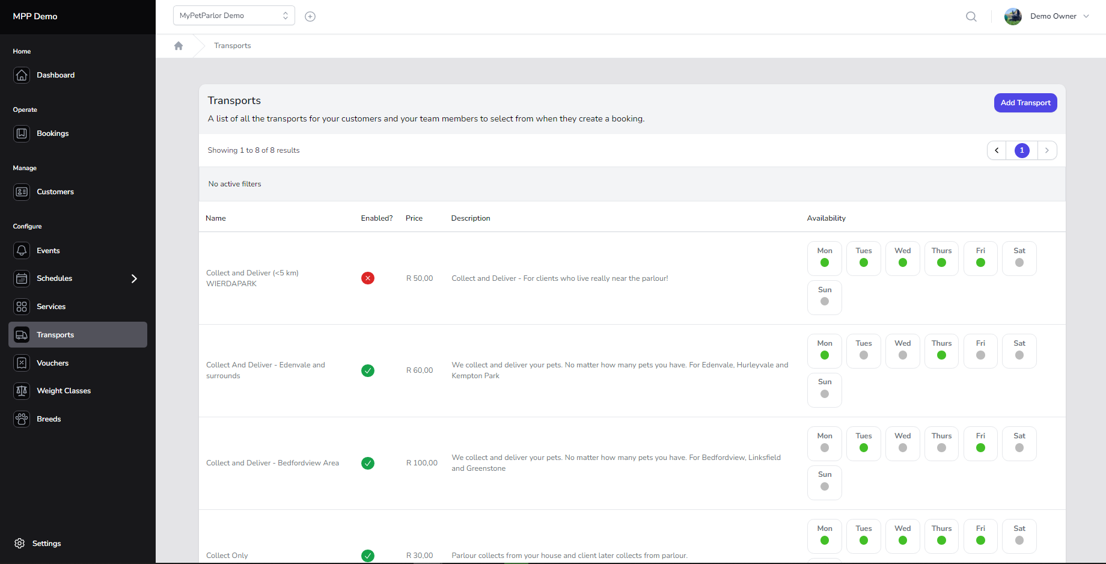Open the Demo Owner account dropdown chevron
Image resolution: width=1106 pixels, height=564 pixels.
(x=1086, y=16)
